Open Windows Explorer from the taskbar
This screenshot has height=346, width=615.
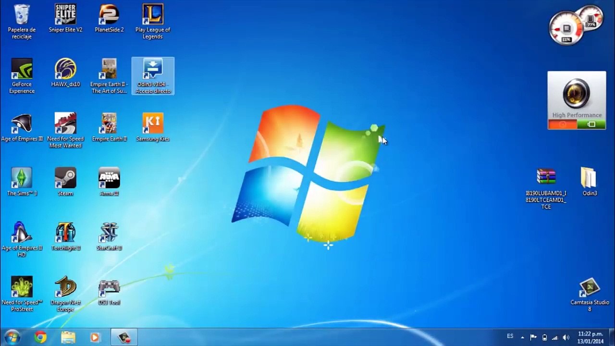tap(68, 337)
